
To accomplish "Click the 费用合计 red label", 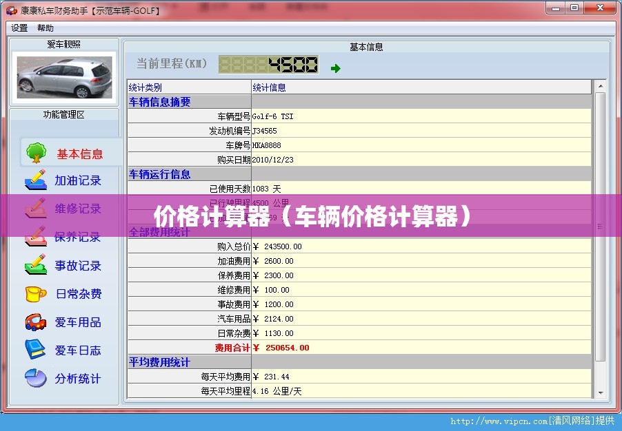I will pos(232,348).
